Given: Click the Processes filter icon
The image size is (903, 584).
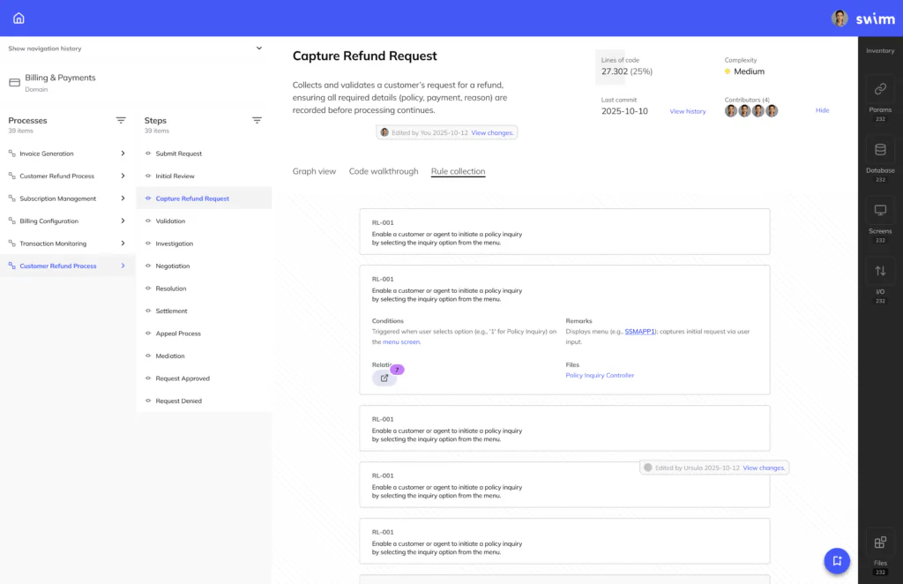Looking at the screenshot, I should pyautogui.click(x=121, y=120).
